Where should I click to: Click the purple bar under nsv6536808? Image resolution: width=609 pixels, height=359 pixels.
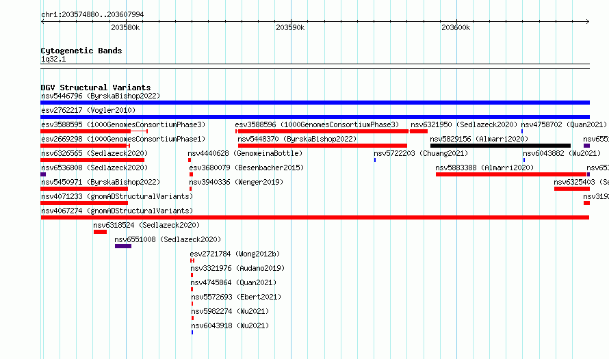(x=43, y=174)
